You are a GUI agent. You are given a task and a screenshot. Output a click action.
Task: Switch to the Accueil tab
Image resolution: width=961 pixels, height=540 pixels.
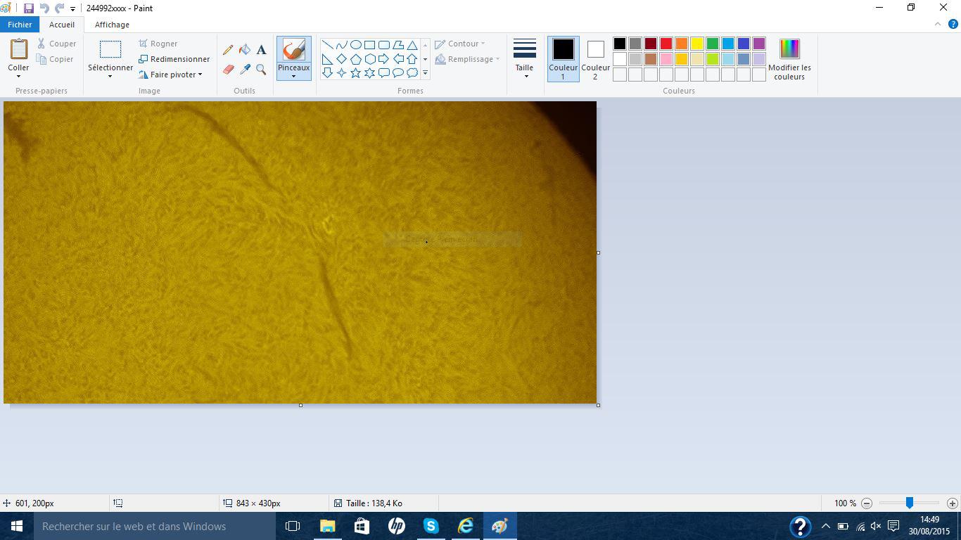pyautogui.click(x=62, y=25)
